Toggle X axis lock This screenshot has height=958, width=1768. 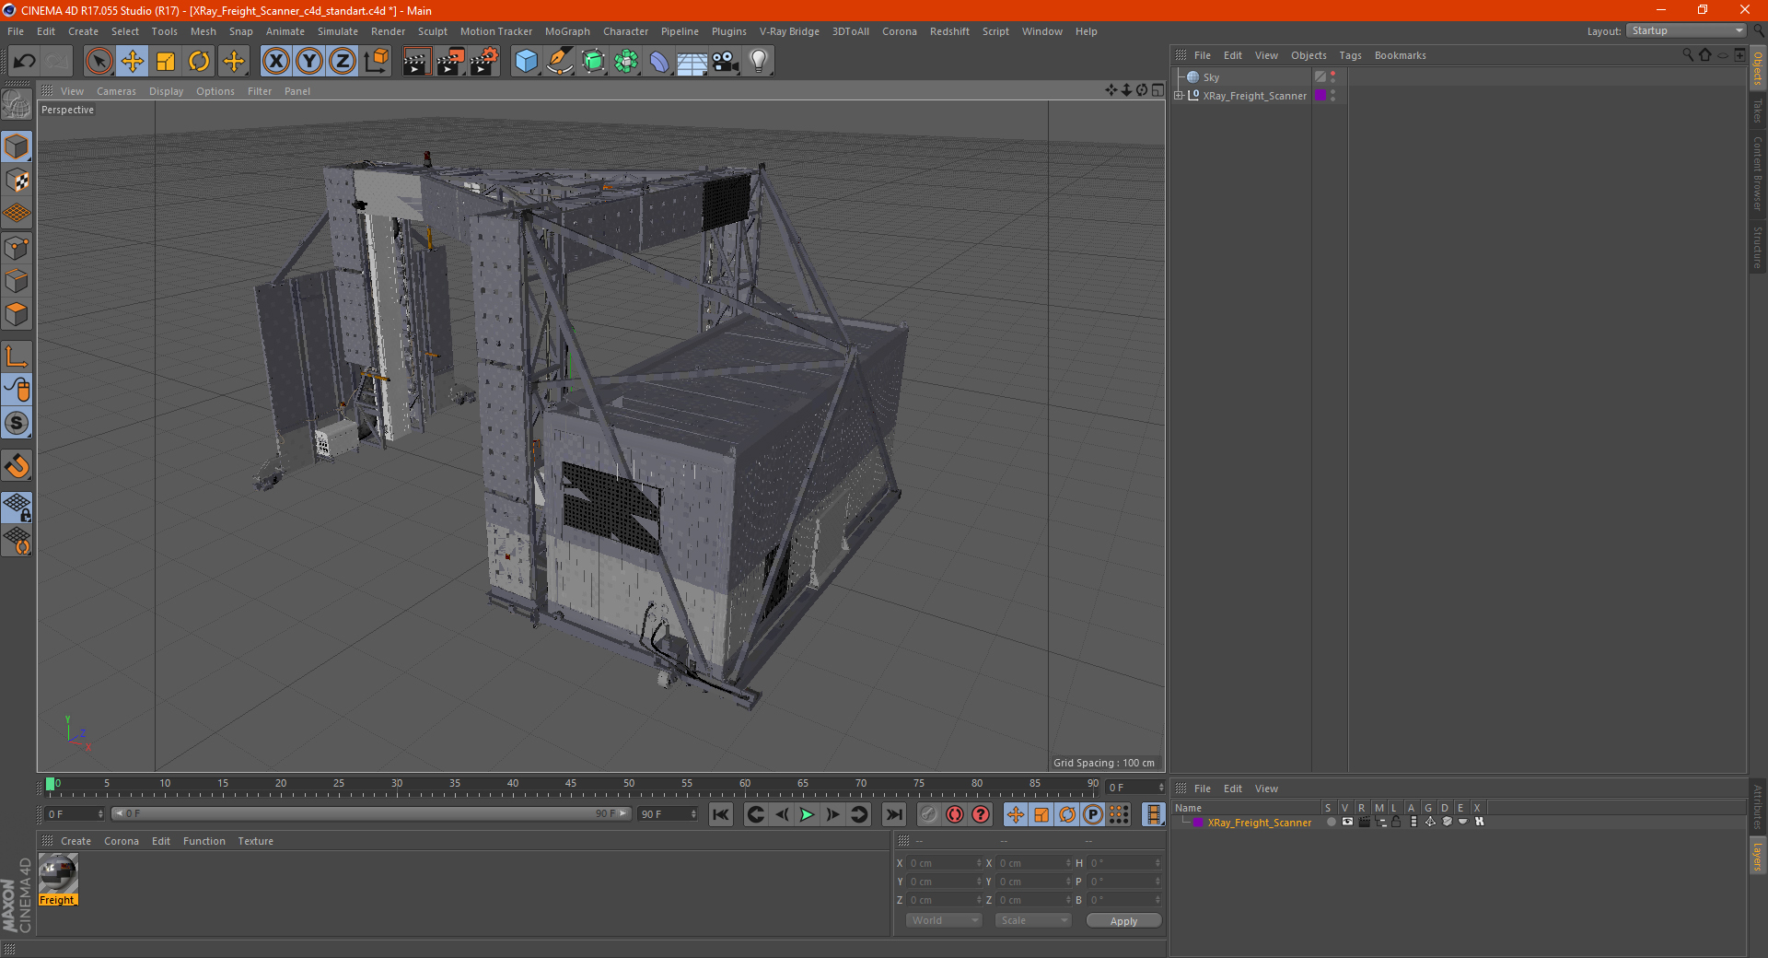tap(275, 62)
